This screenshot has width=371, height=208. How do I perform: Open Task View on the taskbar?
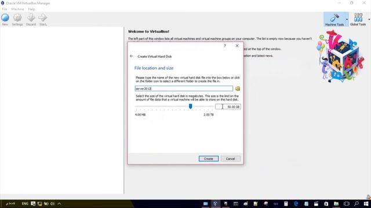347,203
